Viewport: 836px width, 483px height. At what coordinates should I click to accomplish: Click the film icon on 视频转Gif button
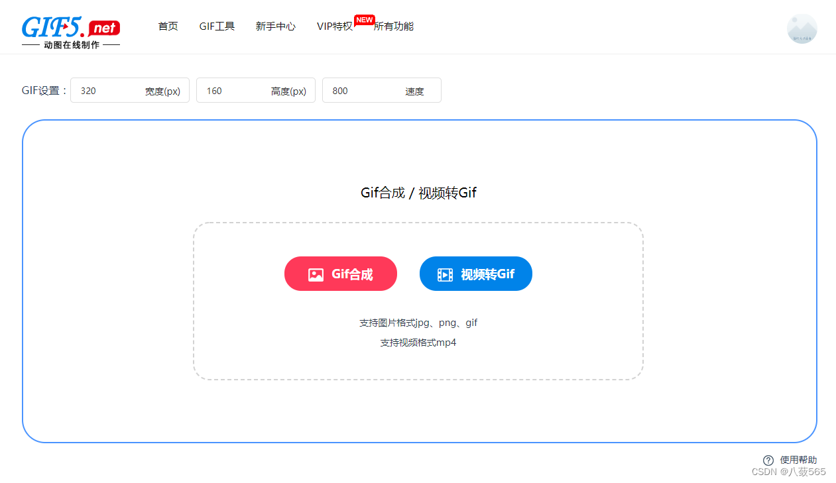coord(446,274)
